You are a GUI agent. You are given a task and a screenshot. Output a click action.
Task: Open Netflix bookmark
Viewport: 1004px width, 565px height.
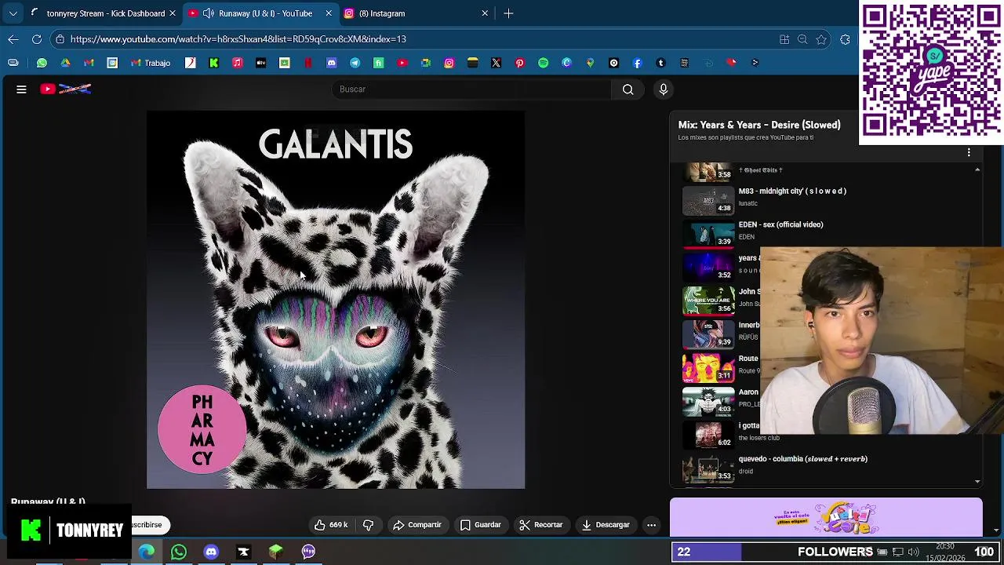tap(307, 63)
